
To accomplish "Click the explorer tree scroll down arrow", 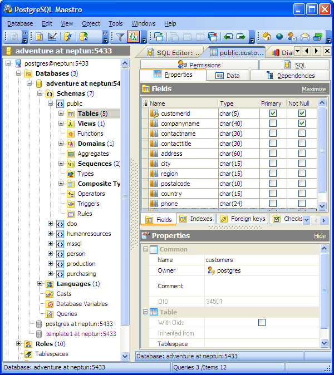I will coord(125,356).
